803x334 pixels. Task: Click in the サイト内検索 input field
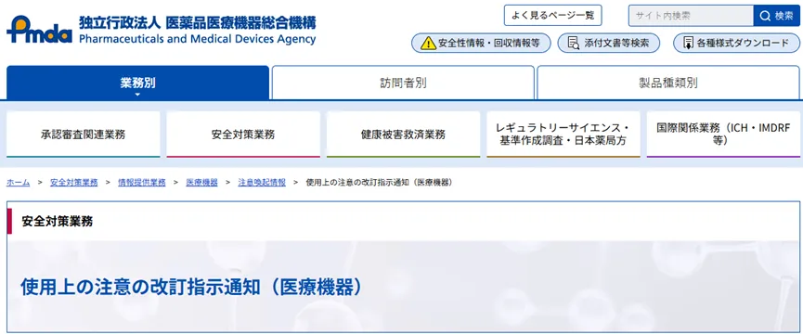point(691,16)
